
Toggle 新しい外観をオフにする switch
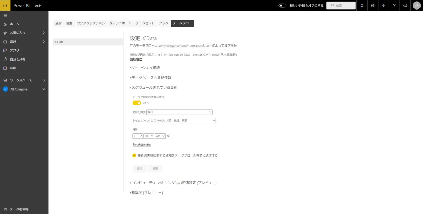[282, 5]
